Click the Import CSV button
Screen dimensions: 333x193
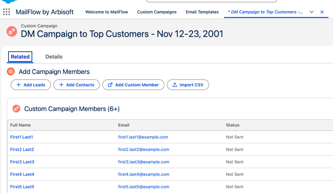(188, 85)
